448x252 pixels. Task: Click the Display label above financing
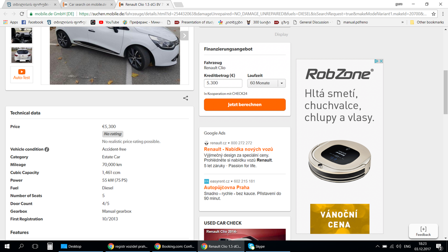point(281,34)
